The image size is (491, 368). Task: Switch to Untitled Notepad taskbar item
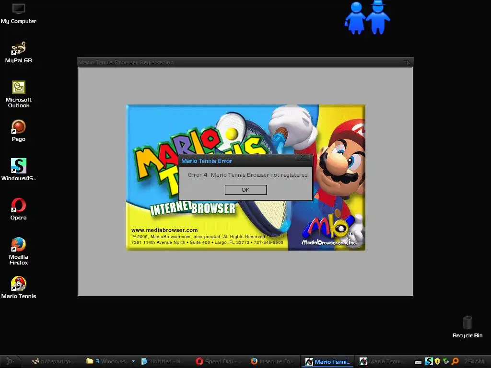pos(162,361)
